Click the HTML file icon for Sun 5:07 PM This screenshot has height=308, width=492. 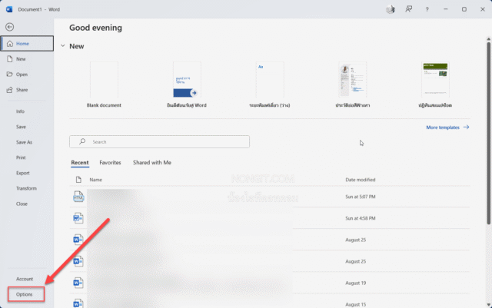tap(78, 197)
